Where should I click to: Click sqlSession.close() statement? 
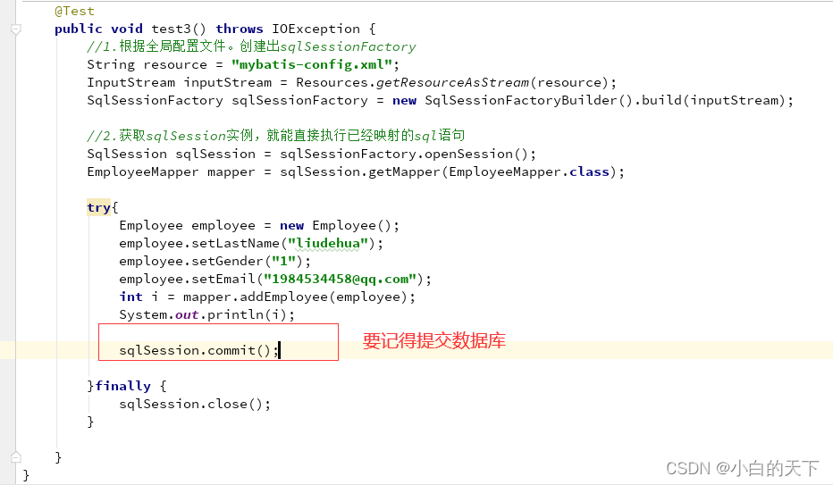point(195,404)
